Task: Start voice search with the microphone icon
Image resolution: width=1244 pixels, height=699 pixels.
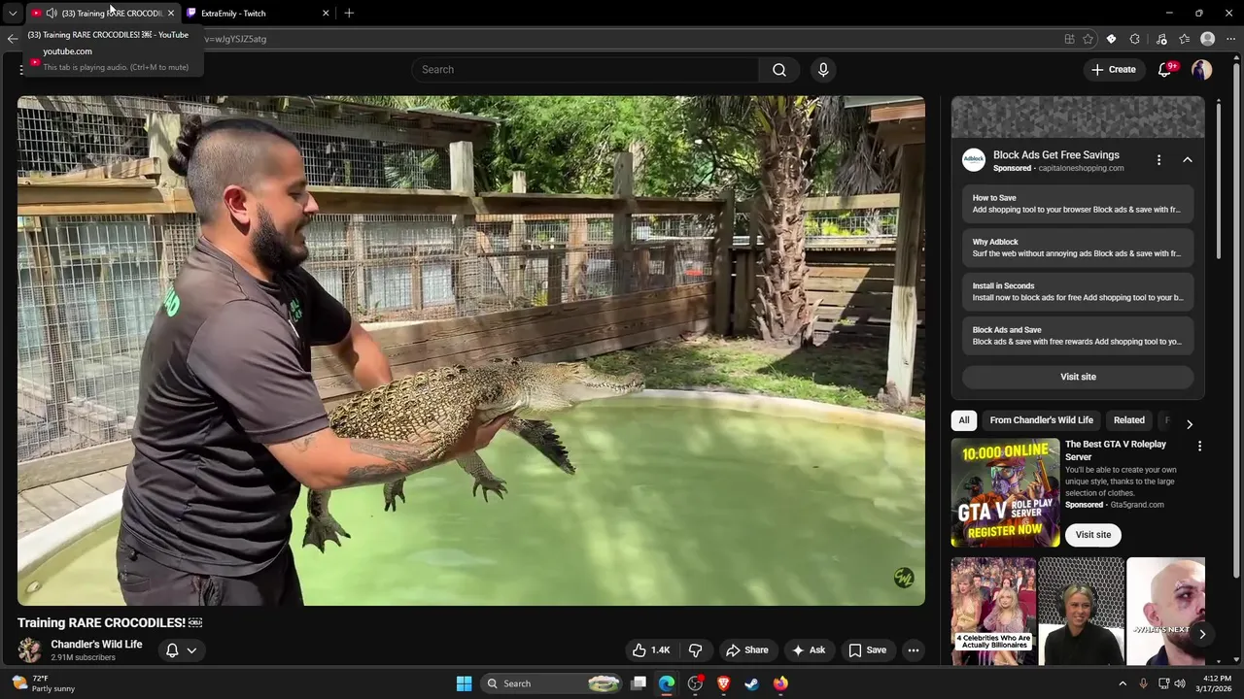Action: coord(823,69)
